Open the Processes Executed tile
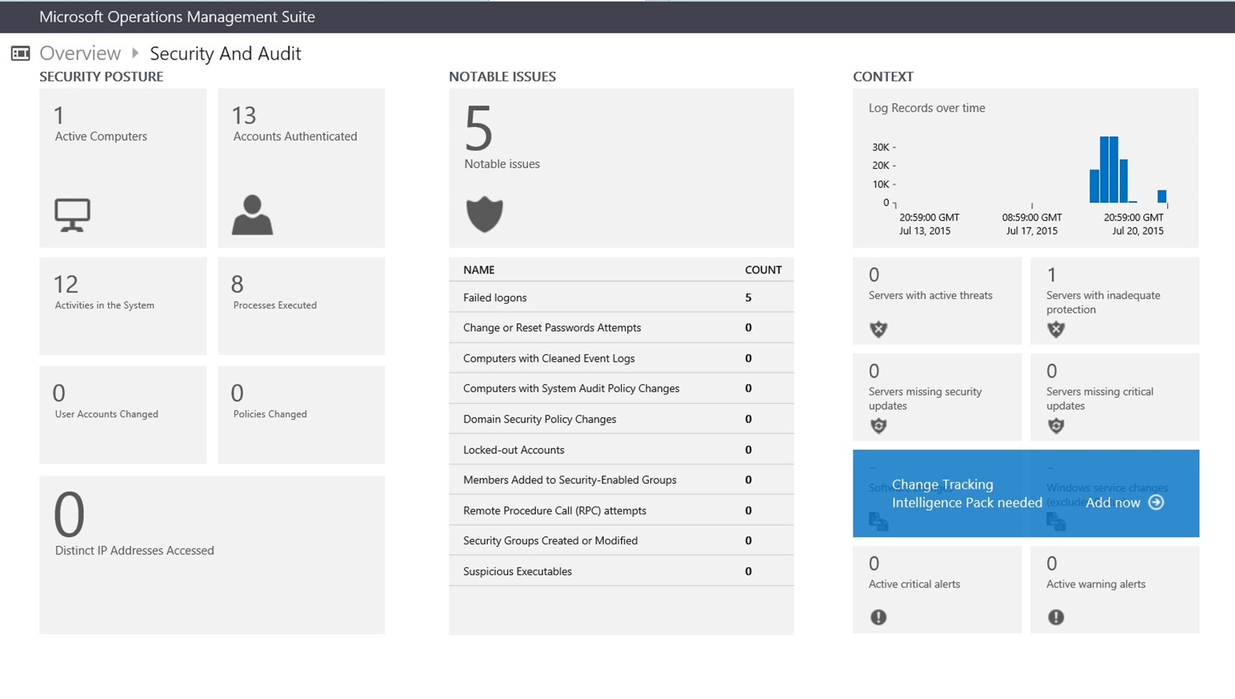The height and width of the screenshot is (699, 1235). (301, 306)
